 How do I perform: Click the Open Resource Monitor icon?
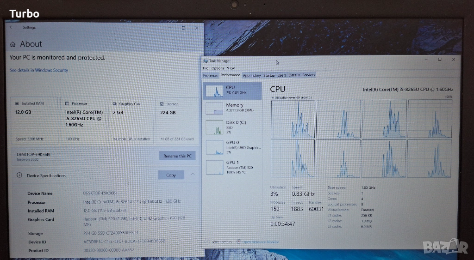239,242
